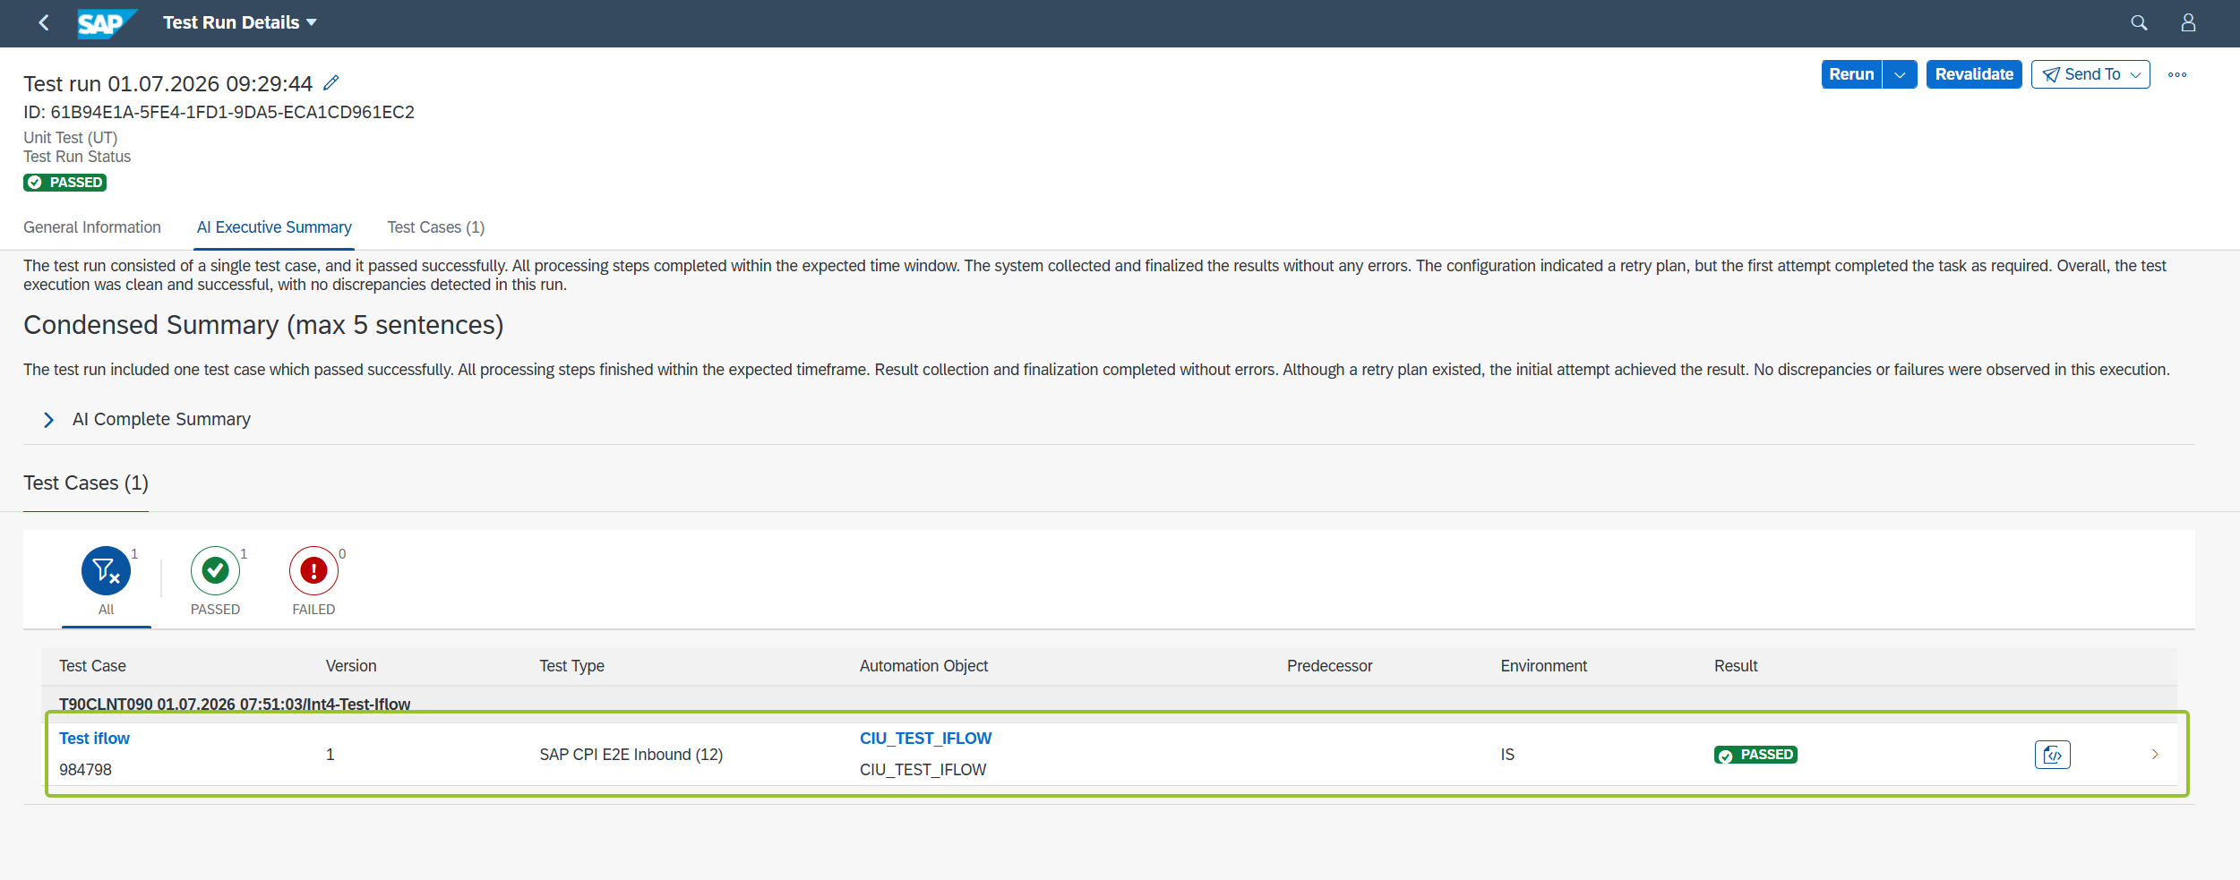Open the Send To dropdown

2090,74
